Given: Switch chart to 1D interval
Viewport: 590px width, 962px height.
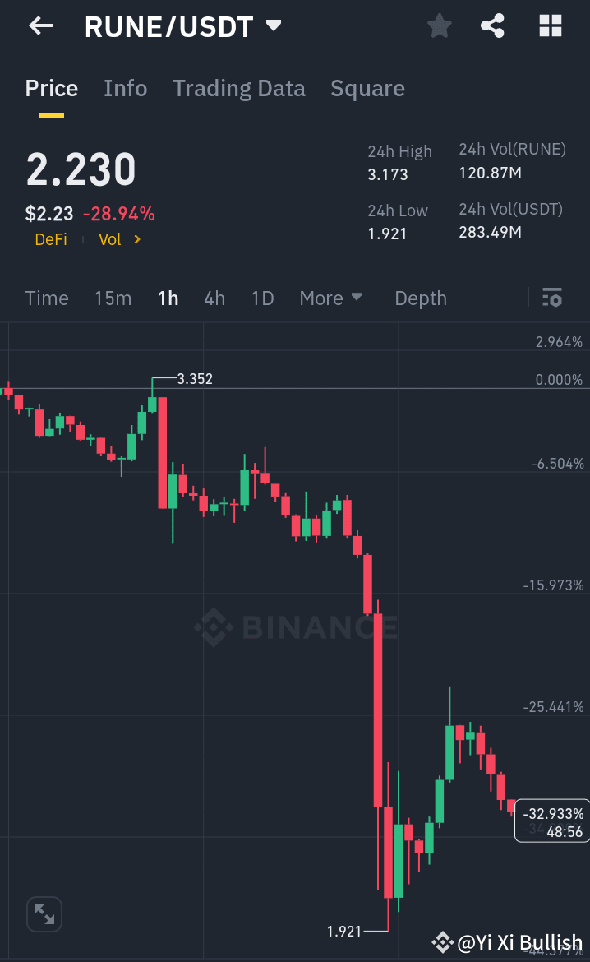Looking at the screenshot, I should pyautogui.click(x=262, y=298).
